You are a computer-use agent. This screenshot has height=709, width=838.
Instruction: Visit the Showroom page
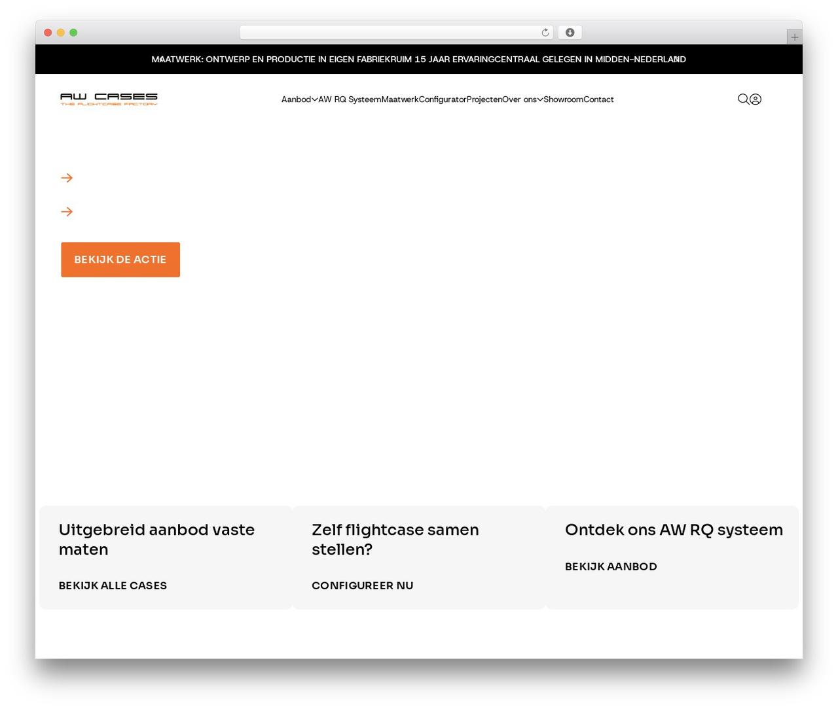[563, 99]
